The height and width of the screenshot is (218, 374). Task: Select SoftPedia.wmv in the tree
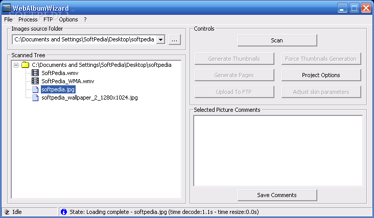pos(60,73)
